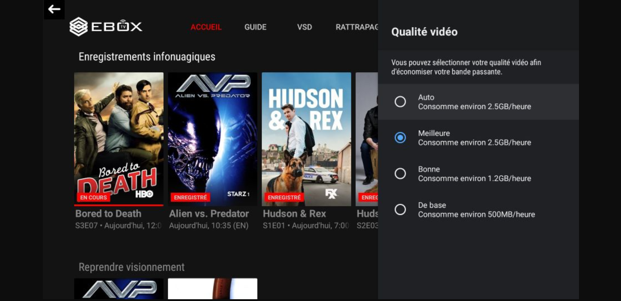The width and height of the screenshot is (621, 301).
Task: Select the Bonne quality radio button
Action: point(400,173)
